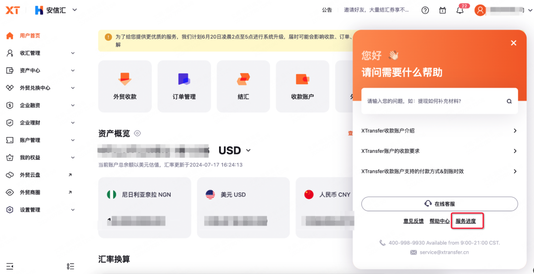Screen dimensions: 534x274
Task: Click the 企业融资 dollar shield icon
Action: 10,105
